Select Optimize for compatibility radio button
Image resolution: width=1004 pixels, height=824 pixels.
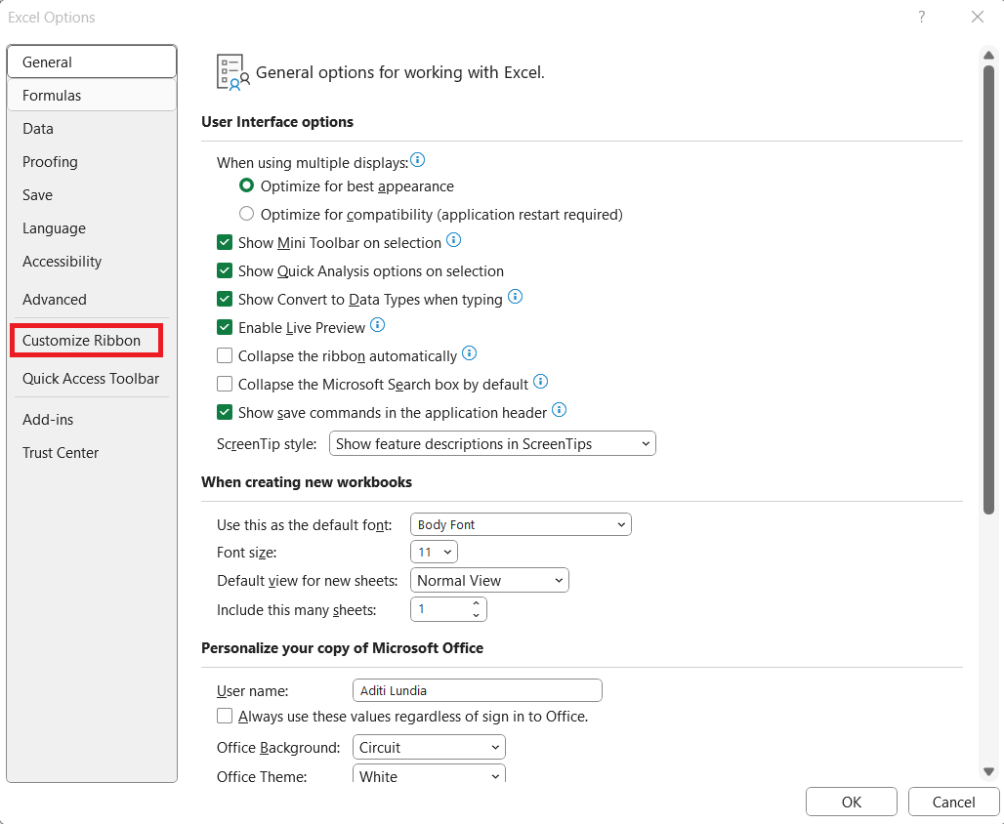pyautogui.click(x=246, y=214)
